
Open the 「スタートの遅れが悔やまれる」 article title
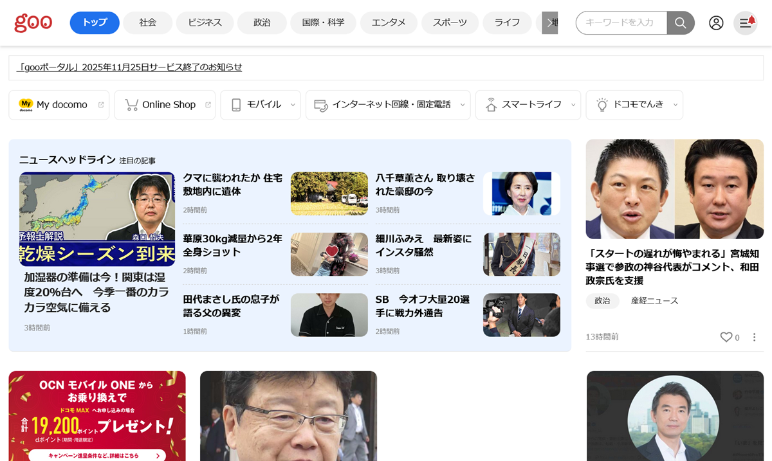[674, 267]
